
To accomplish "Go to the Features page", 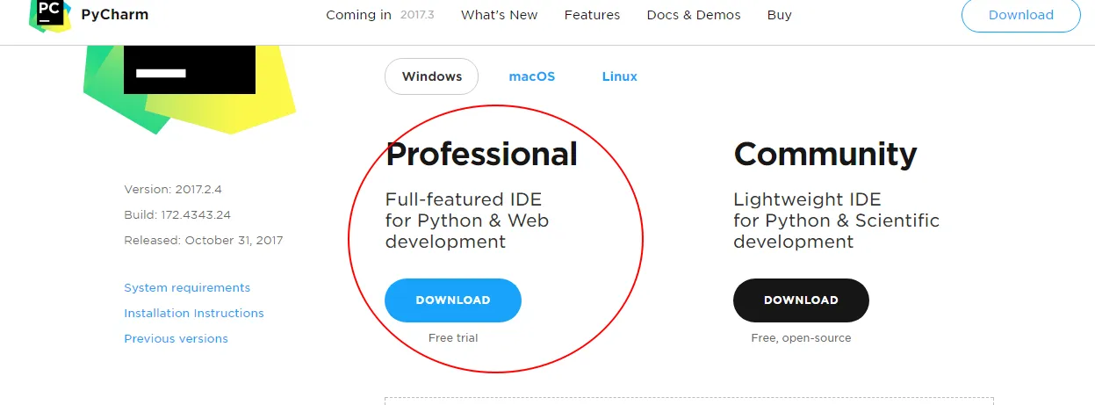I will tap(592, 15).
